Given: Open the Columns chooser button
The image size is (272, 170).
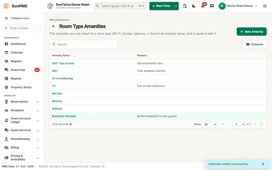Looking at the screenshot, I should 255,44.
